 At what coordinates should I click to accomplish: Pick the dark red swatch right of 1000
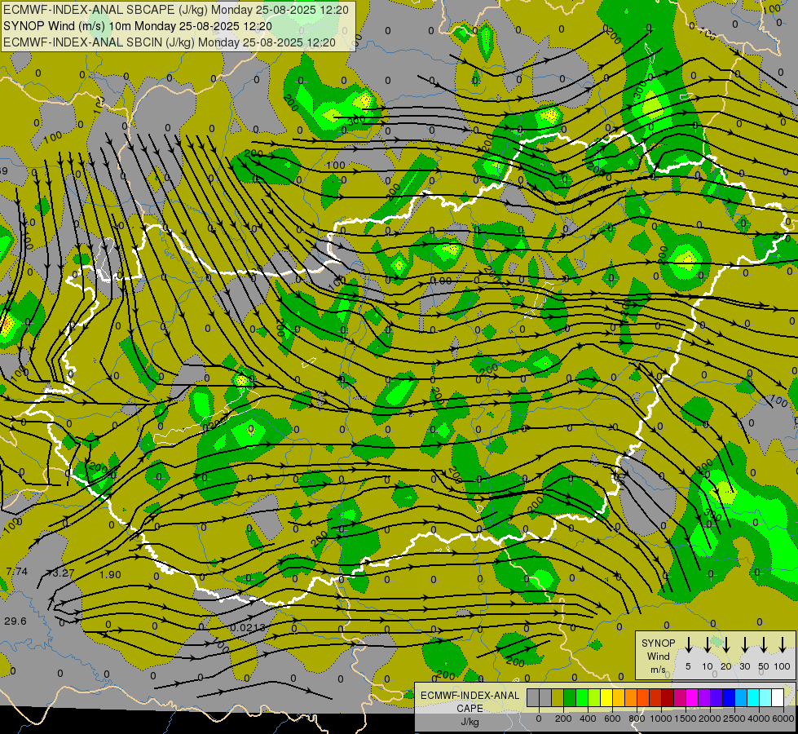[668, 697]
